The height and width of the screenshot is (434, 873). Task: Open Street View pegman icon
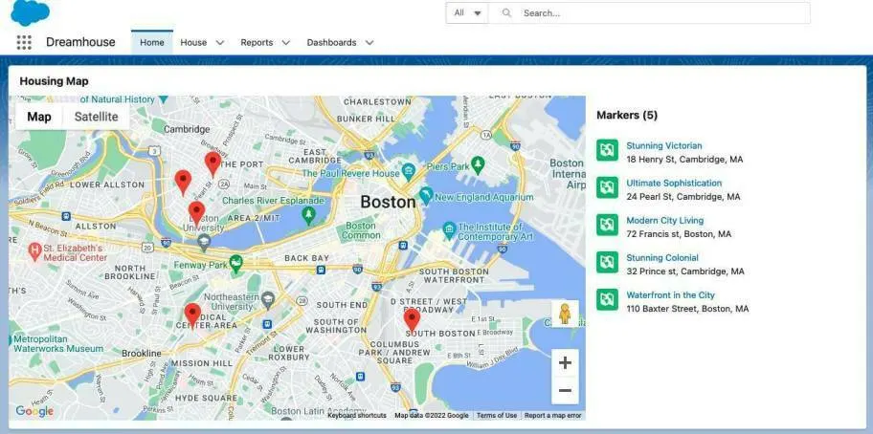point(565,314)
